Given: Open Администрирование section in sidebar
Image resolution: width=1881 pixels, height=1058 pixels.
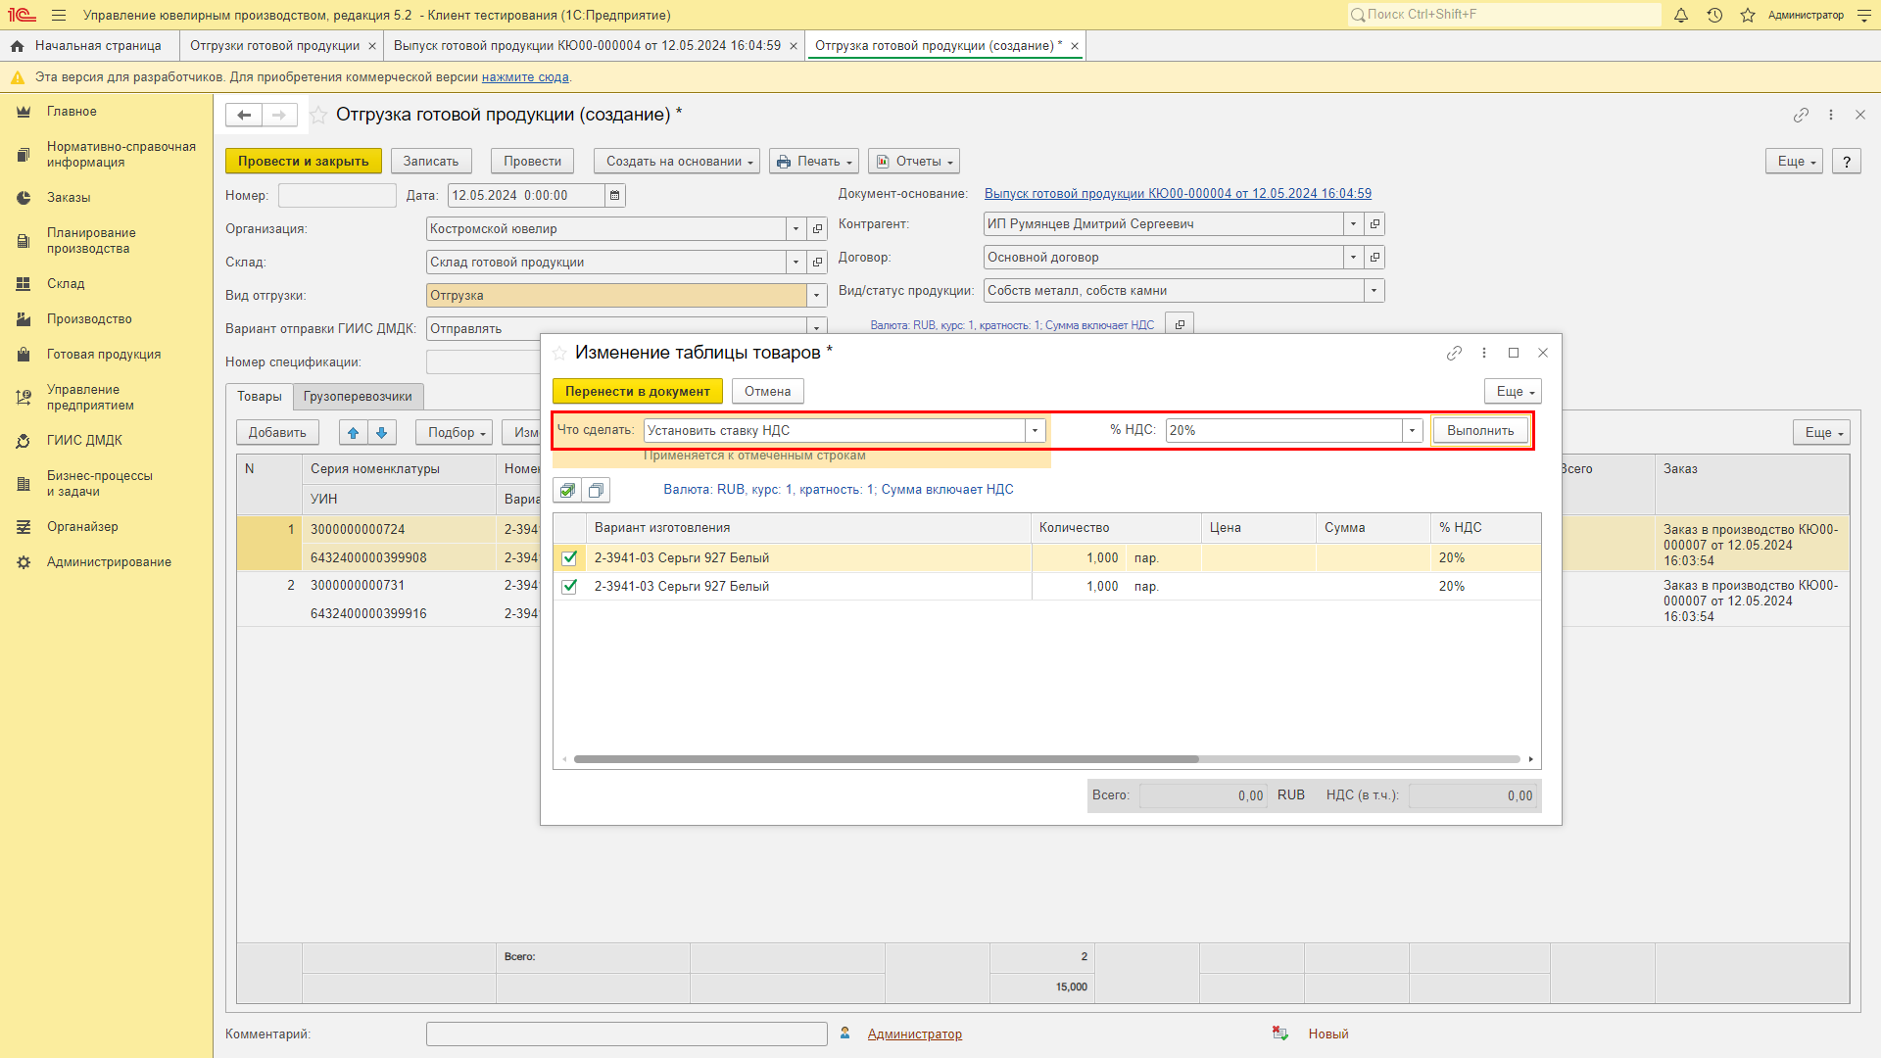Looking at the screenshot, I should (x=109, y=562).
